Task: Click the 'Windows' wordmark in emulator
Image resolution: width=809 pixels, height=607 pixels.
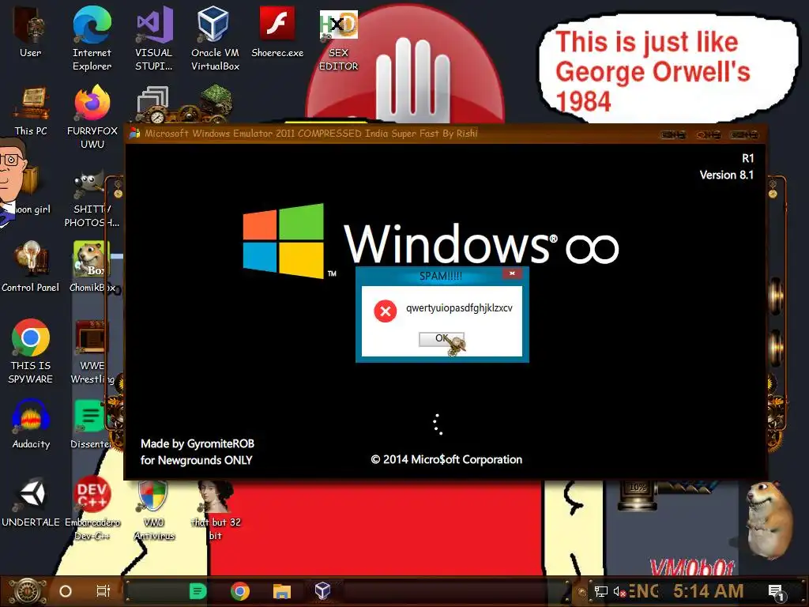Action: (x=450, y=243)
